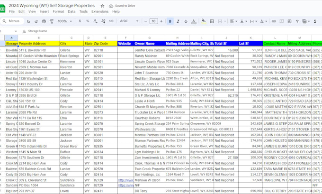Decrease decimal places

95,21
